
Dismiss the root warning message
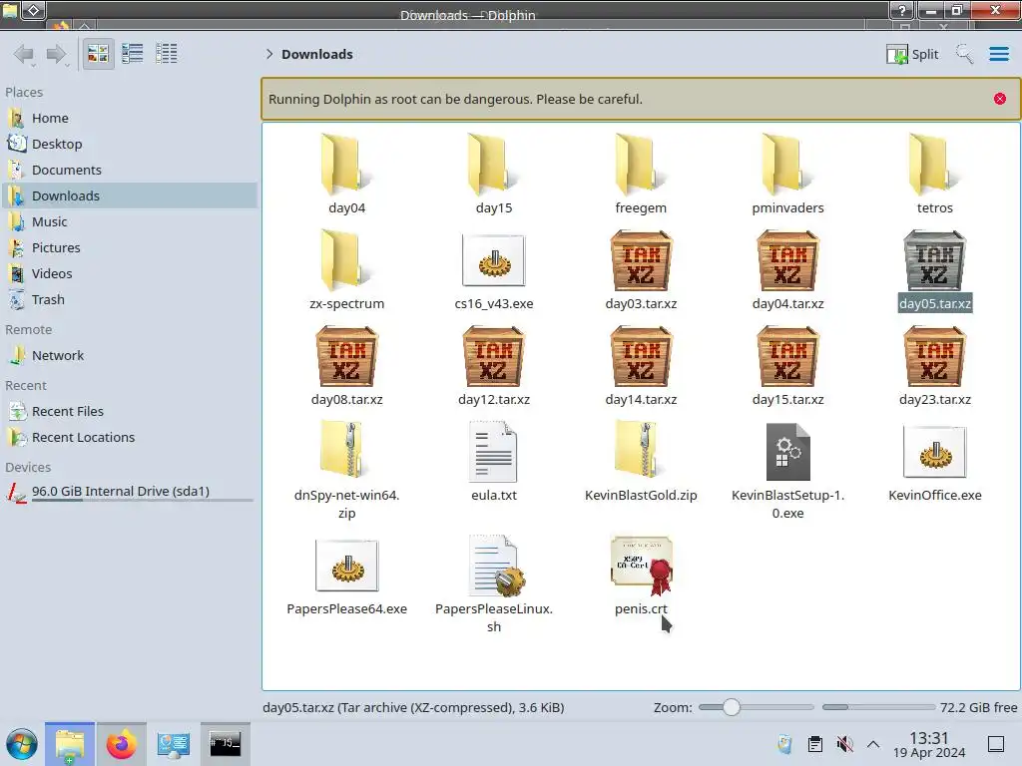coord(1000,99)
